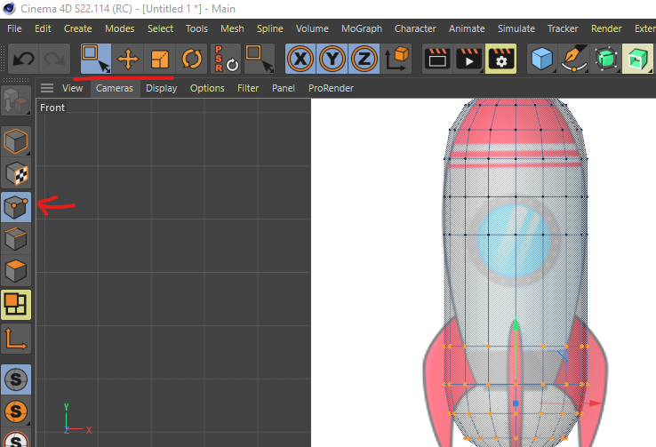Open the Render menu
656x447 pixels.
pyautogui.click(x=606, y=28)
